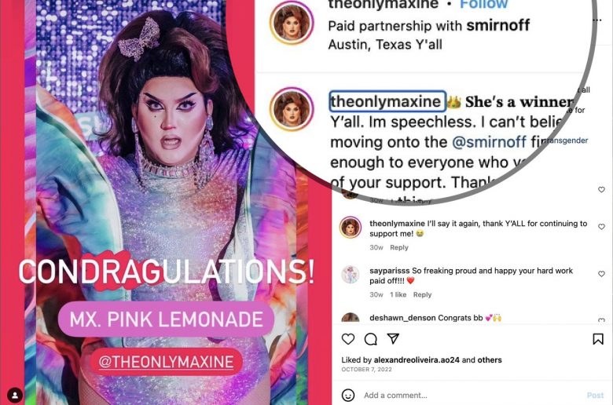613x405 pixels.
Task: Open alexandreoliveira.ao24 profile from likes
Action: click(417, 359)
